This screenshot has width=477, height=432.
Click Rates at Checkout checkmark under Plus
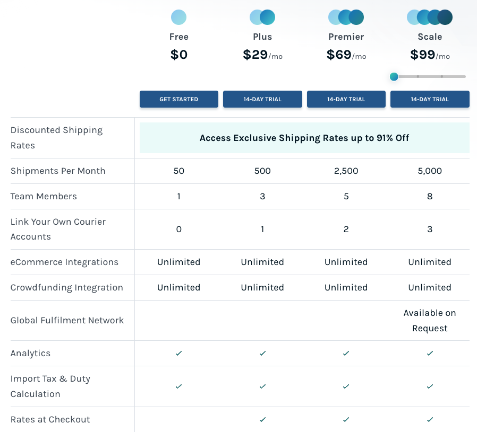262,420
